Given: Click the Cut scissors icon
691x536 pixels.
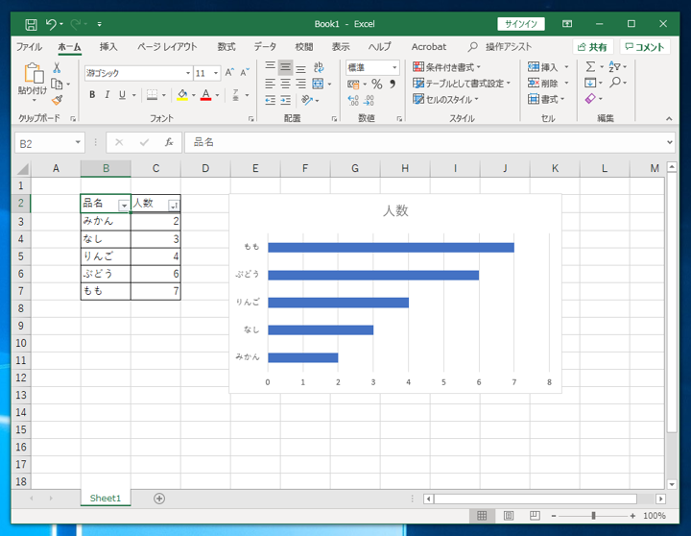Looking at the screenshot, I should coord(57,67).
